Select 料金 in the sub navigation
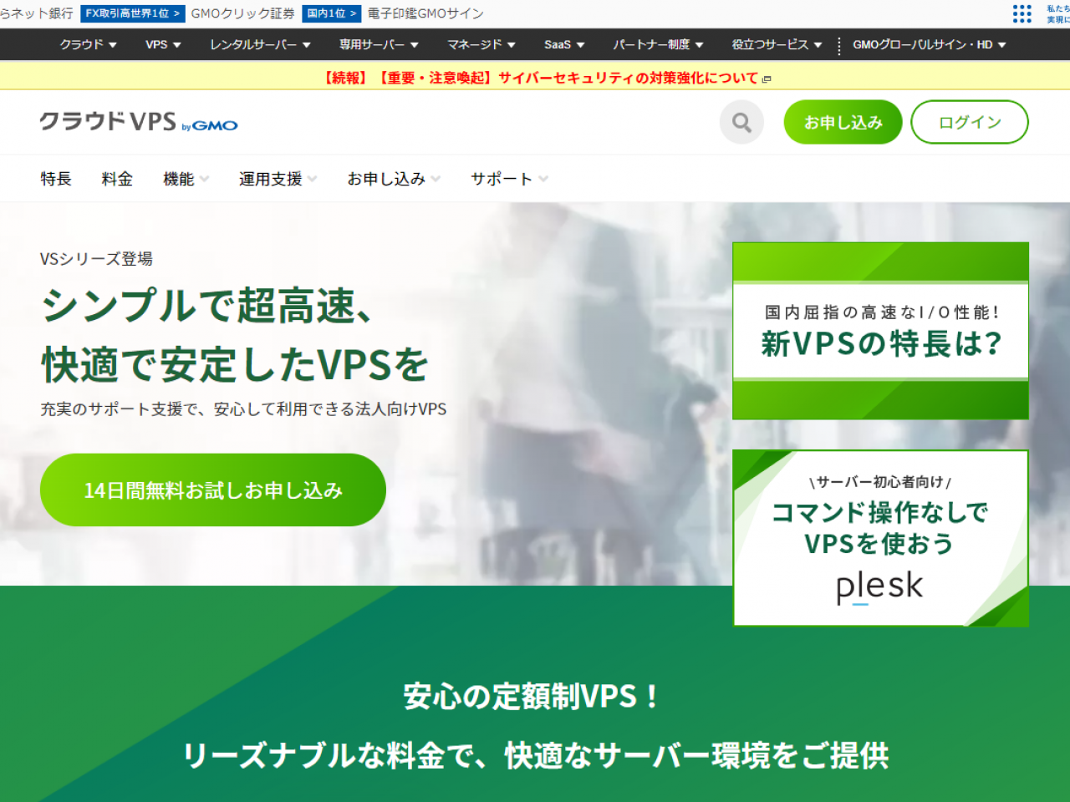 116,178
